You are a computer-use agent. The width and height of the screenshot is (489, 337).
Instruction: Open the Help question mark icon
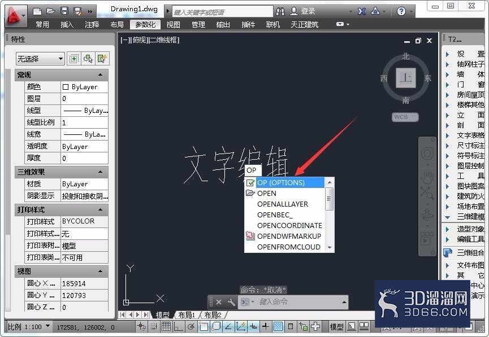401,11
